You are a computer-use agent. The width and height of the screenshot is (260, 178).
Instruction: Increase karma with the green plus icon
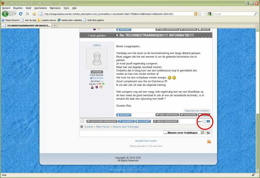(x=103, y=84)
